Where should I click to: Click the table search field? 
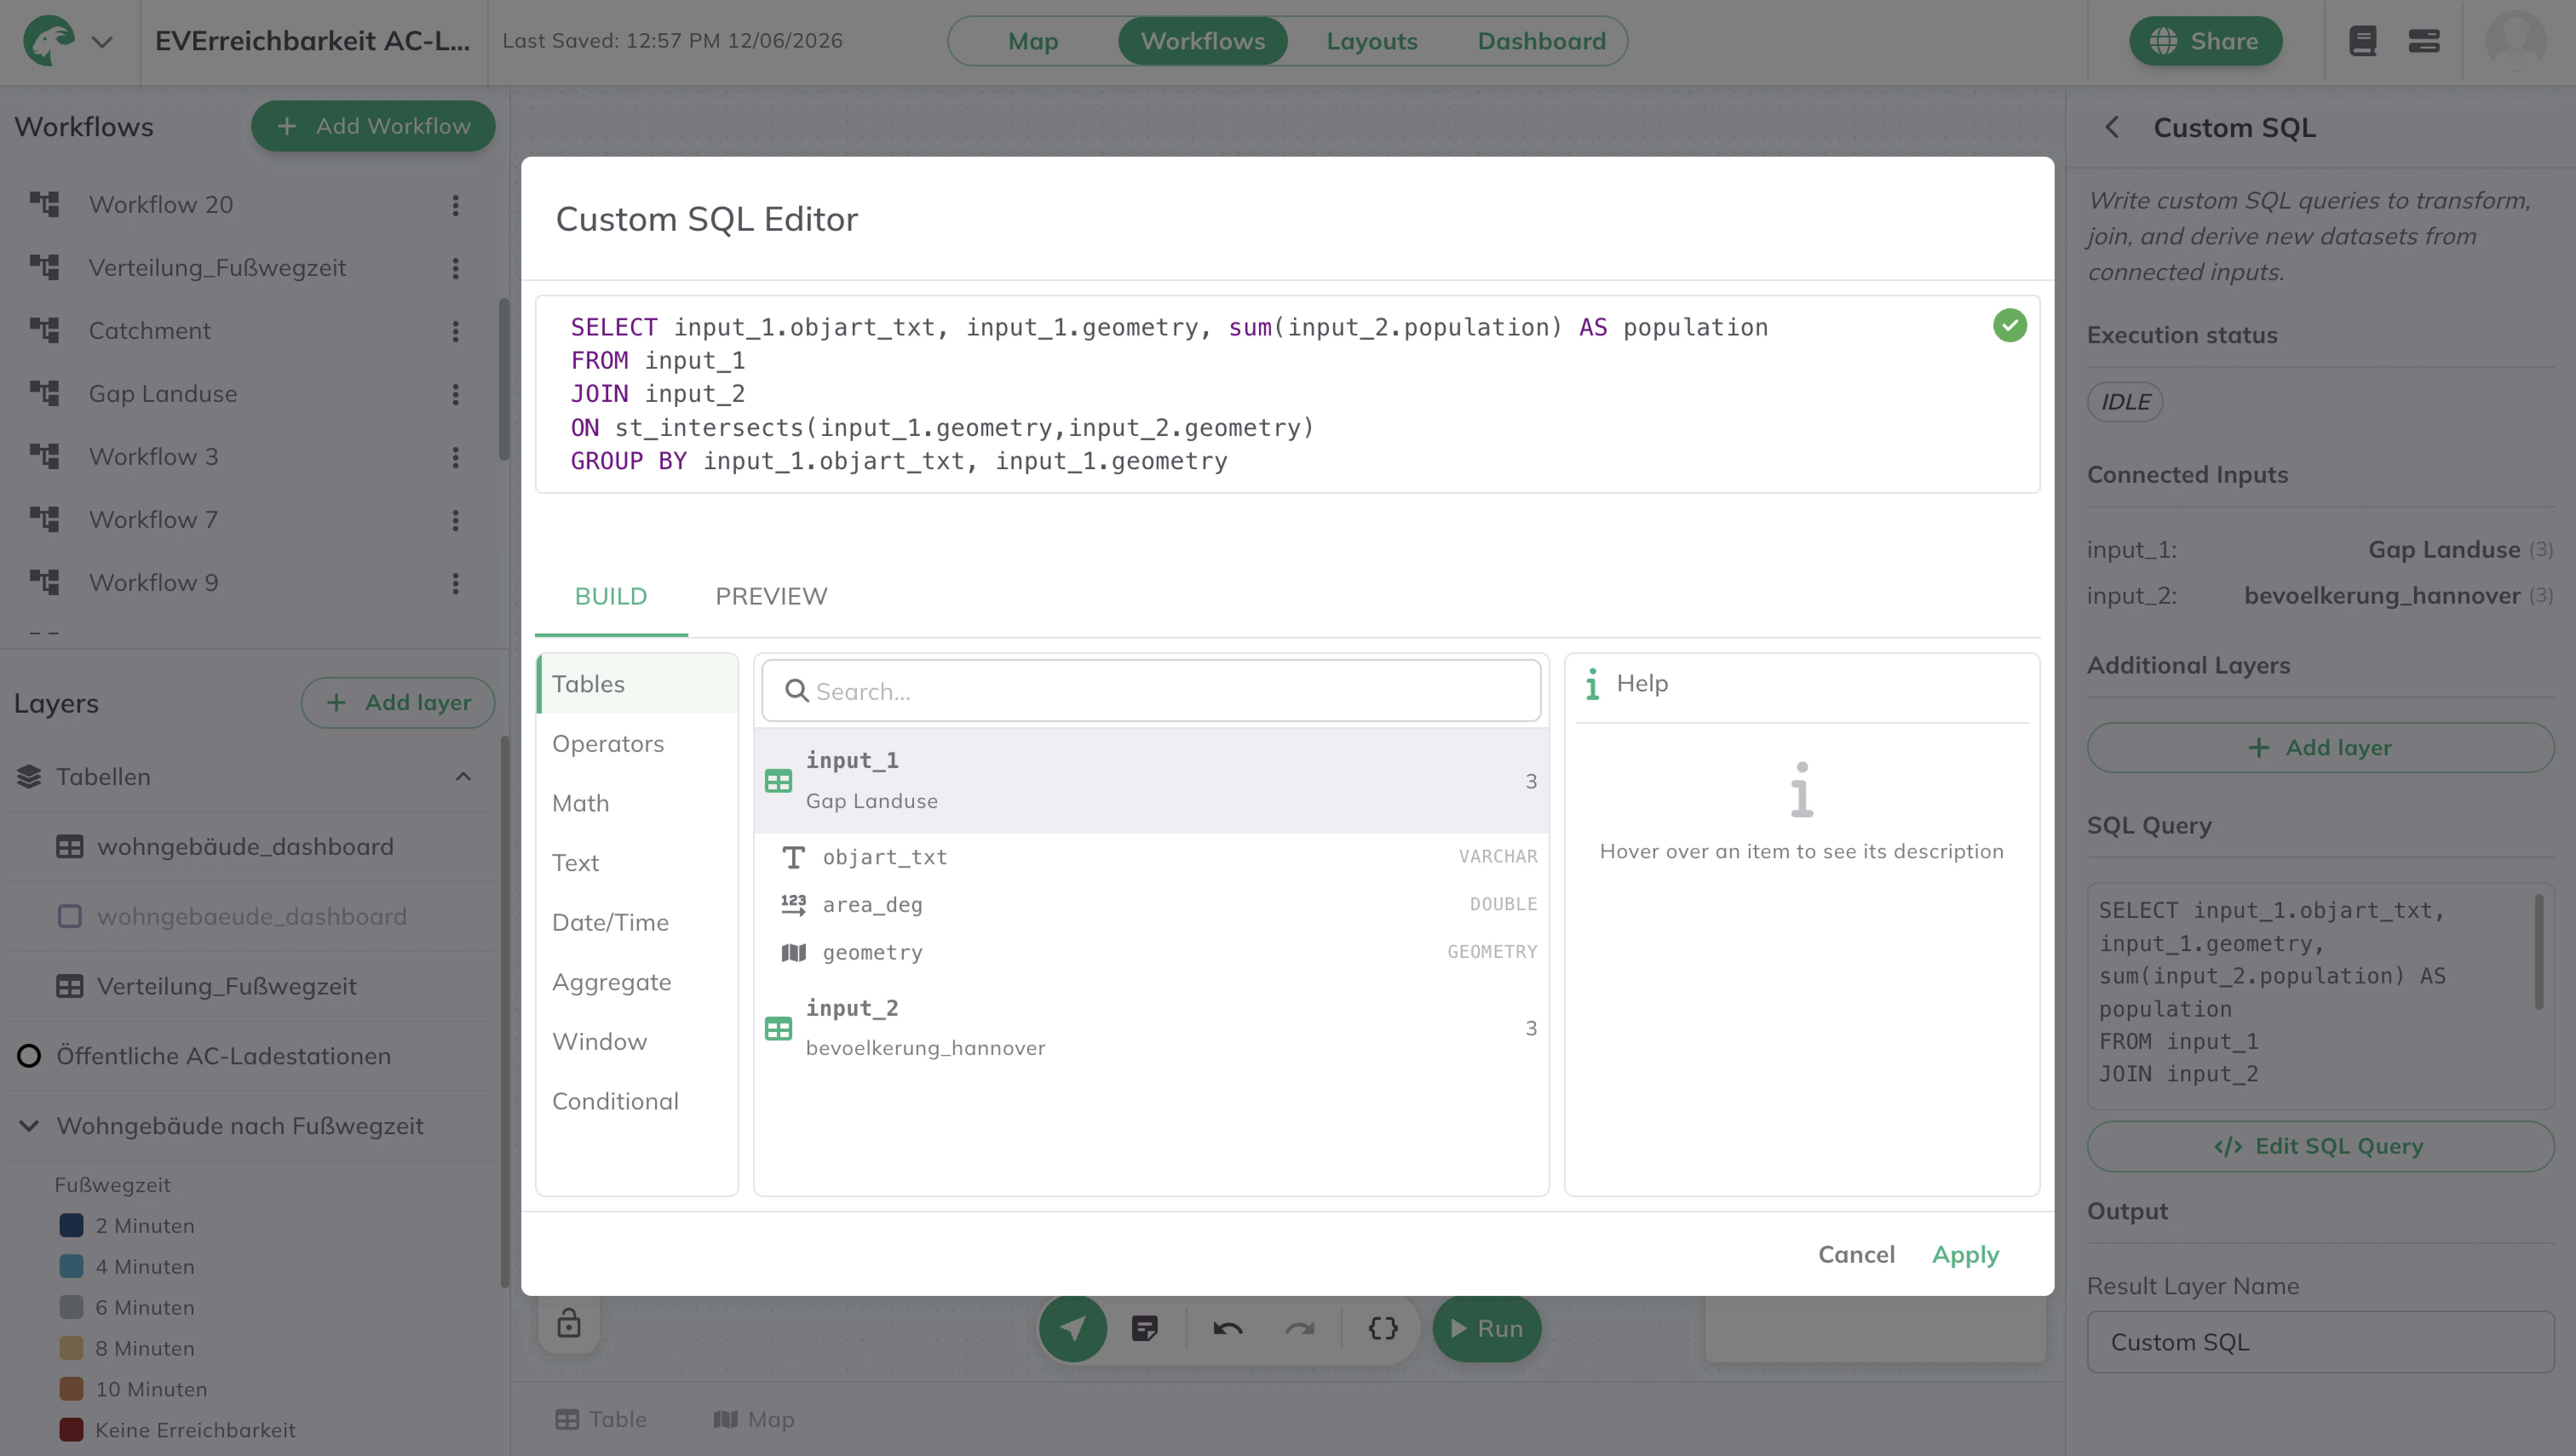[1150, 691]
